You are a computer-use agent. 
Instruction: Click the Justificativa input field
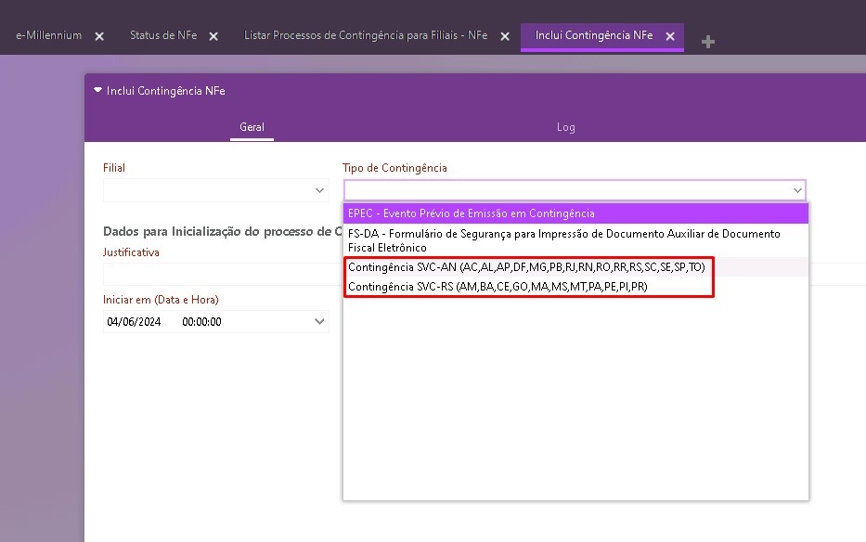coord(223,274)
